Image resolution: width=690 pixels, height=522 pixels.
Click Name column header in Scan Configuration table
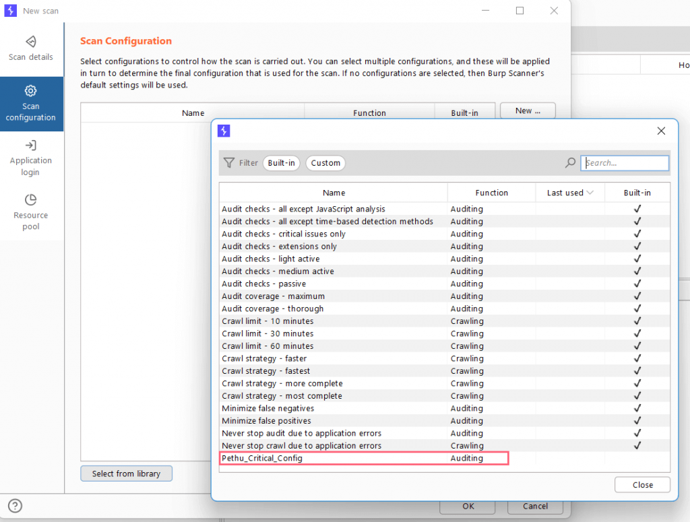193,113
